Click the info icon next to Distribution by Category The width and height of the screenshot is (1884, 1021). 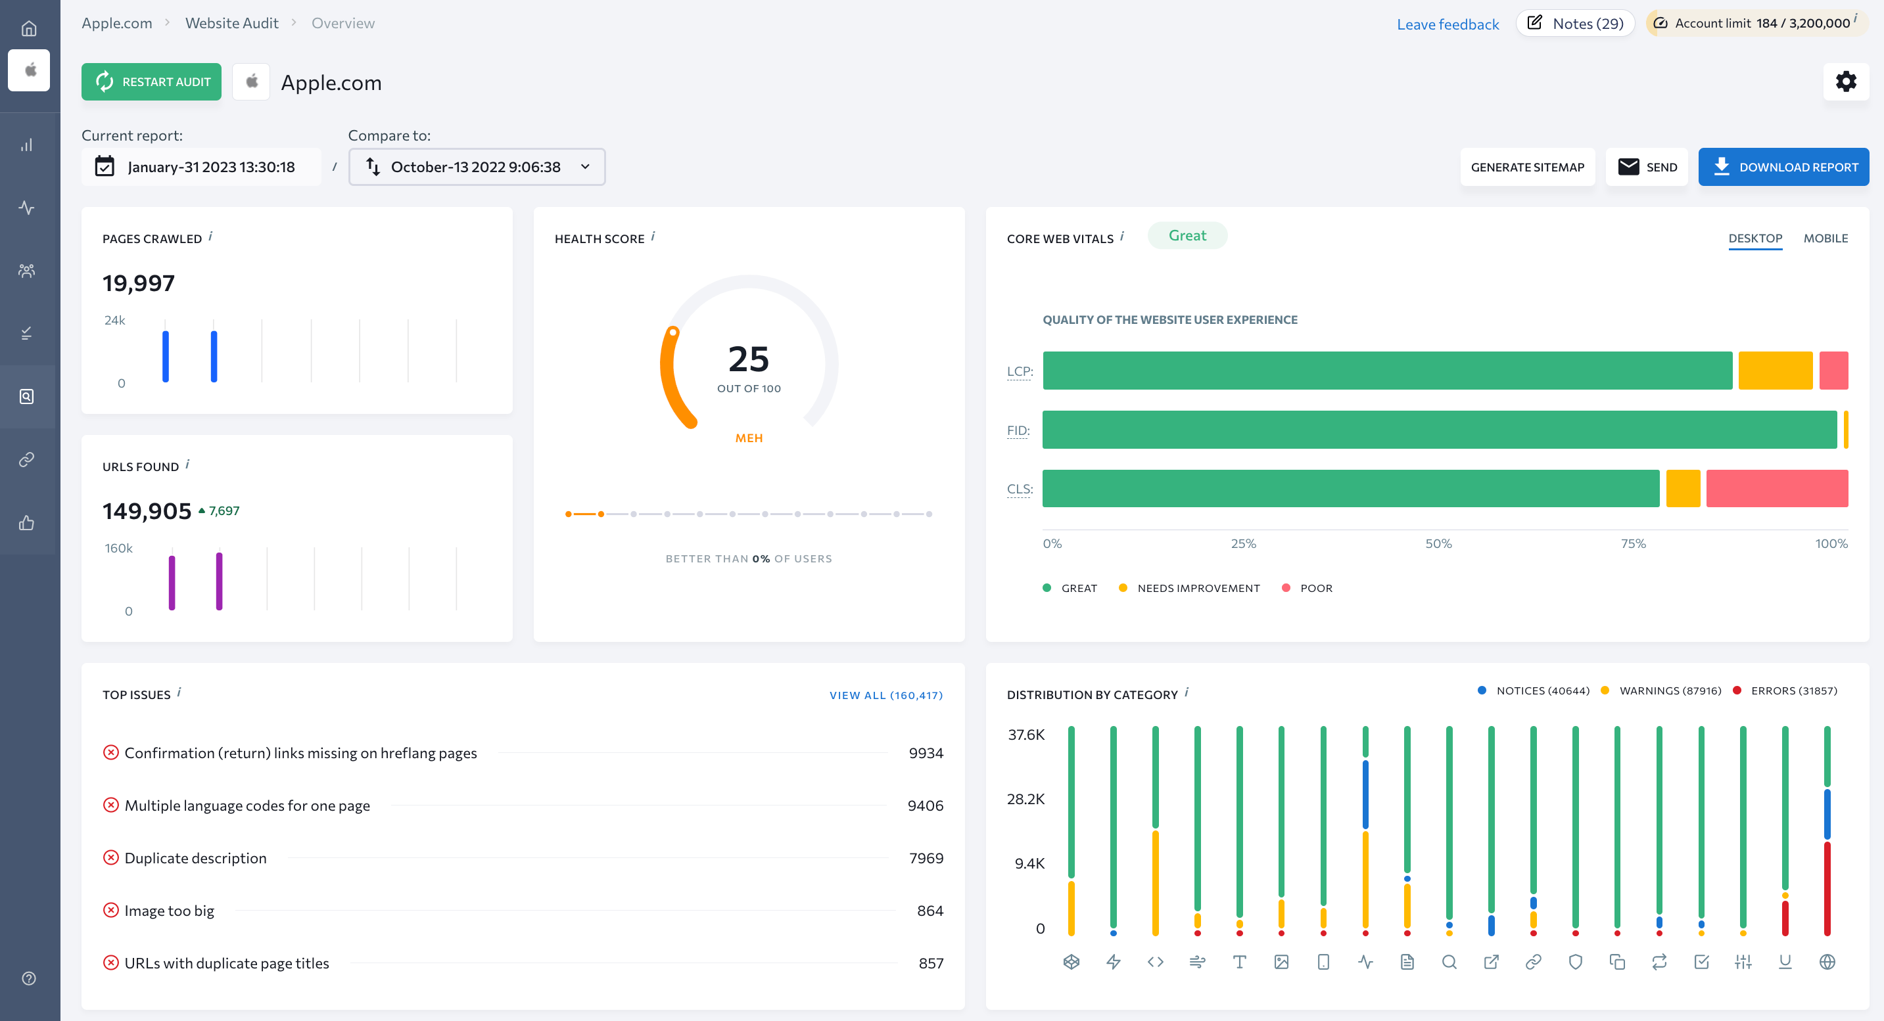[x=1187, y=692]
